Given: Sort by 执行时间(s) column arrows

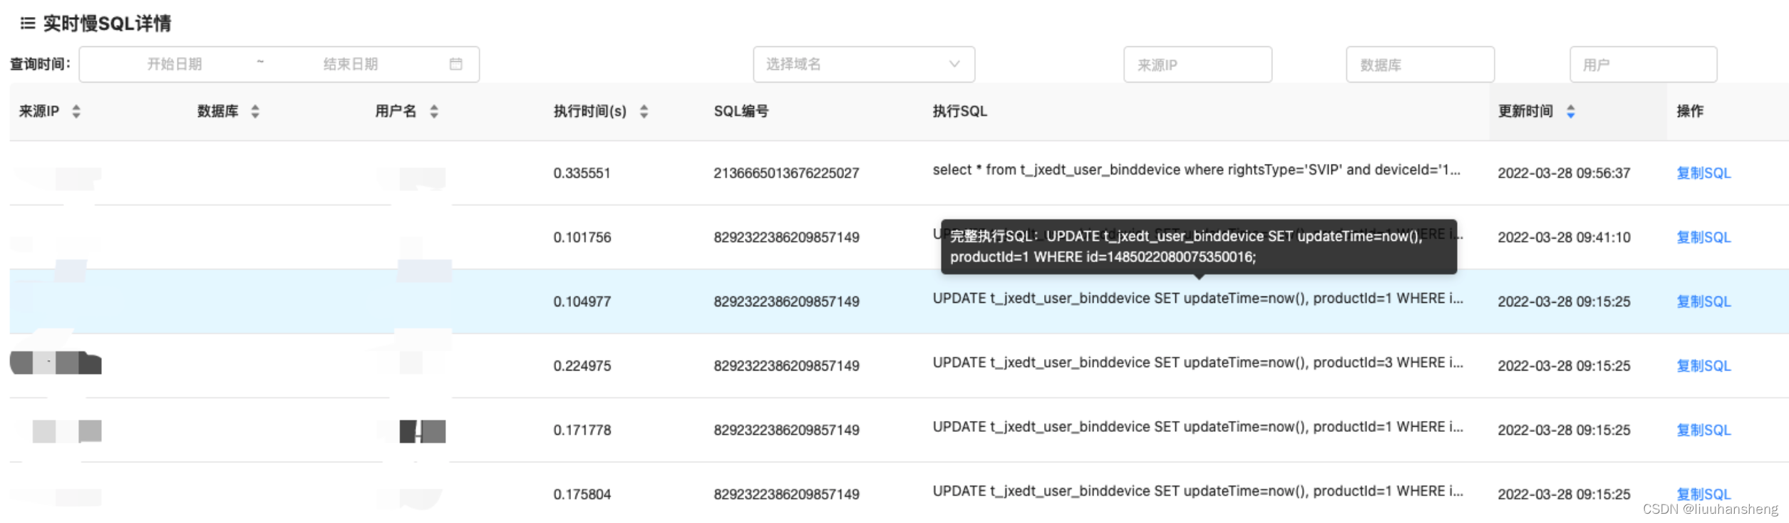Looking at the screenshot, I should coord(644,111).
